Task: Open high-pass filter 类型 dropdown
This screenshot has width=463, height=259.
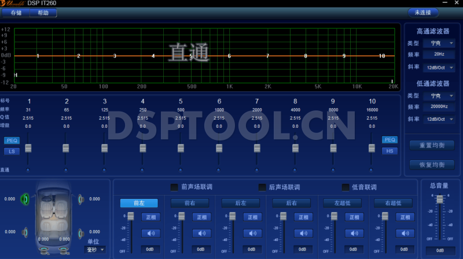Action: click(x=439, y=43)
